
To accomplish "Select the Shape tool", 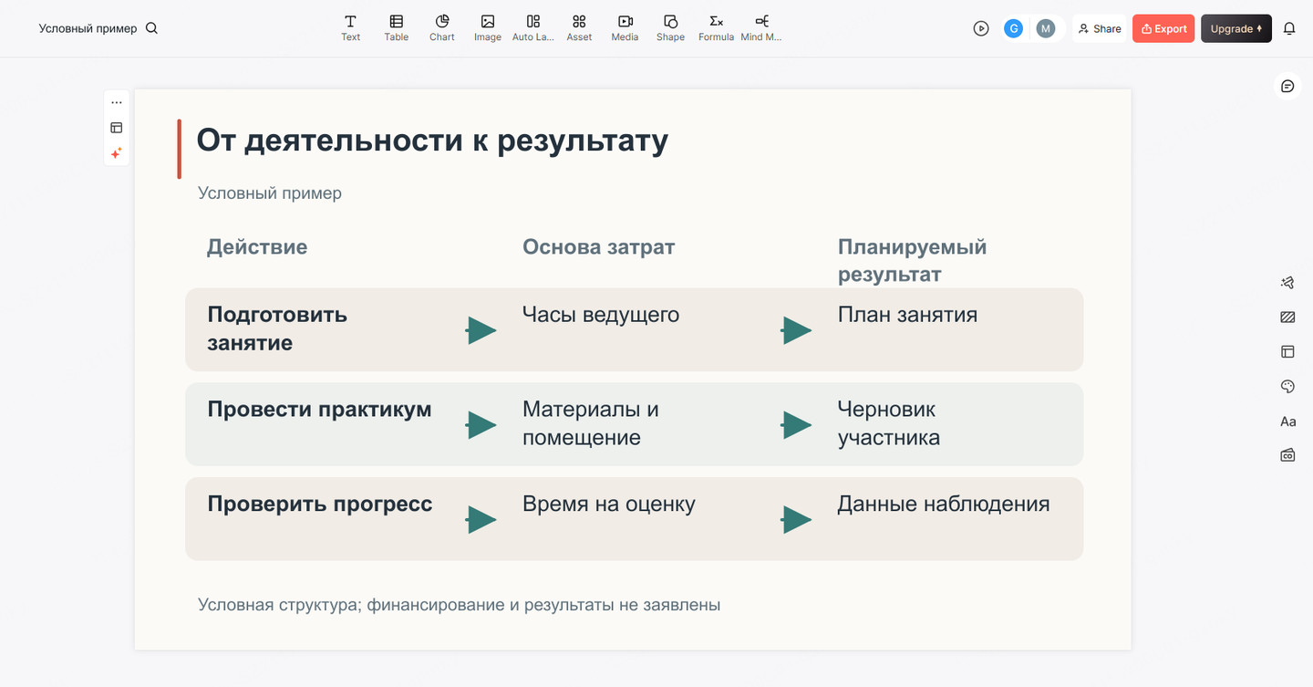I will coord(670,28).
